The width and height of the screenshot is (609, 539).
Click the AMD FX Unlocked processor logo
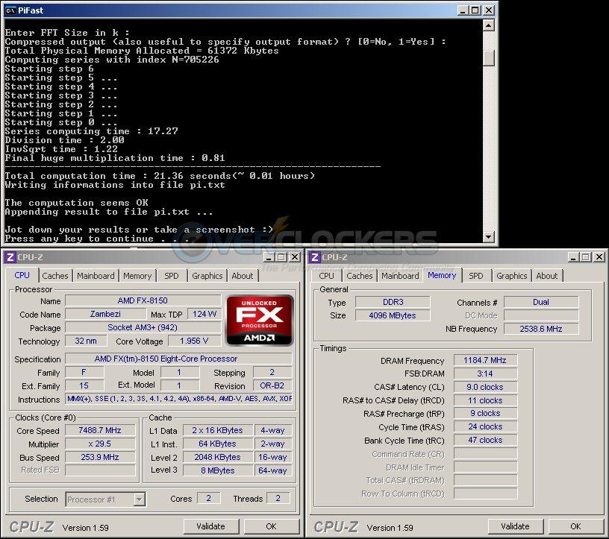[x=260, y=320]
